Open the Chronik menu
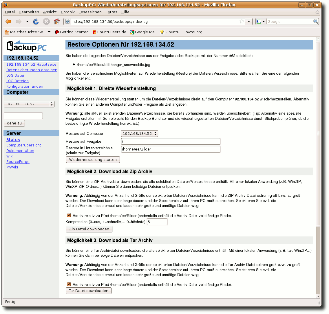 tap(67, 12)
